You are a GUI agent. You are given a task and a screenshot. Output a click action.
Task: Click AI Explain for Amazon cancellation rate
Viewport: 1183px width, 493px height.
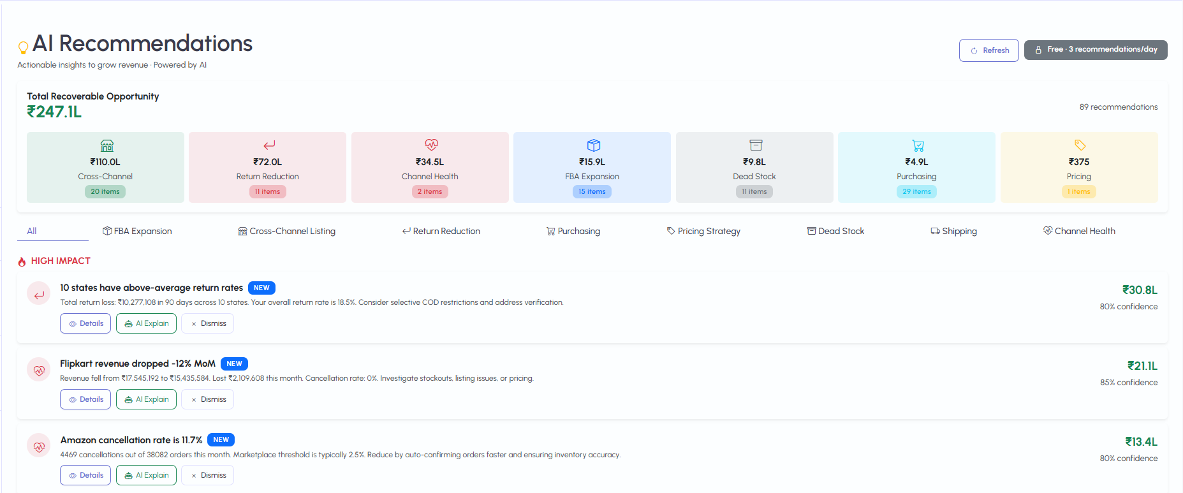click(x=146, y=475)
